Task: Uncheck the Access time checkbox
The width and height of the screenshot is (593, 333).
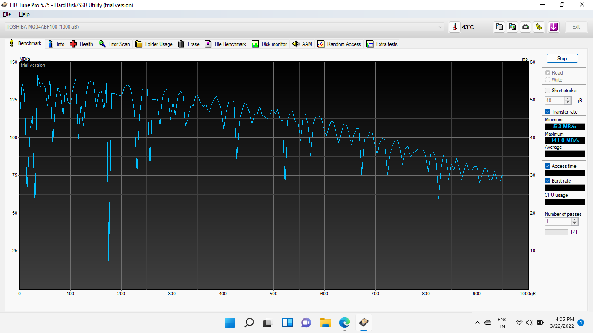Action: tap(548, 166)
